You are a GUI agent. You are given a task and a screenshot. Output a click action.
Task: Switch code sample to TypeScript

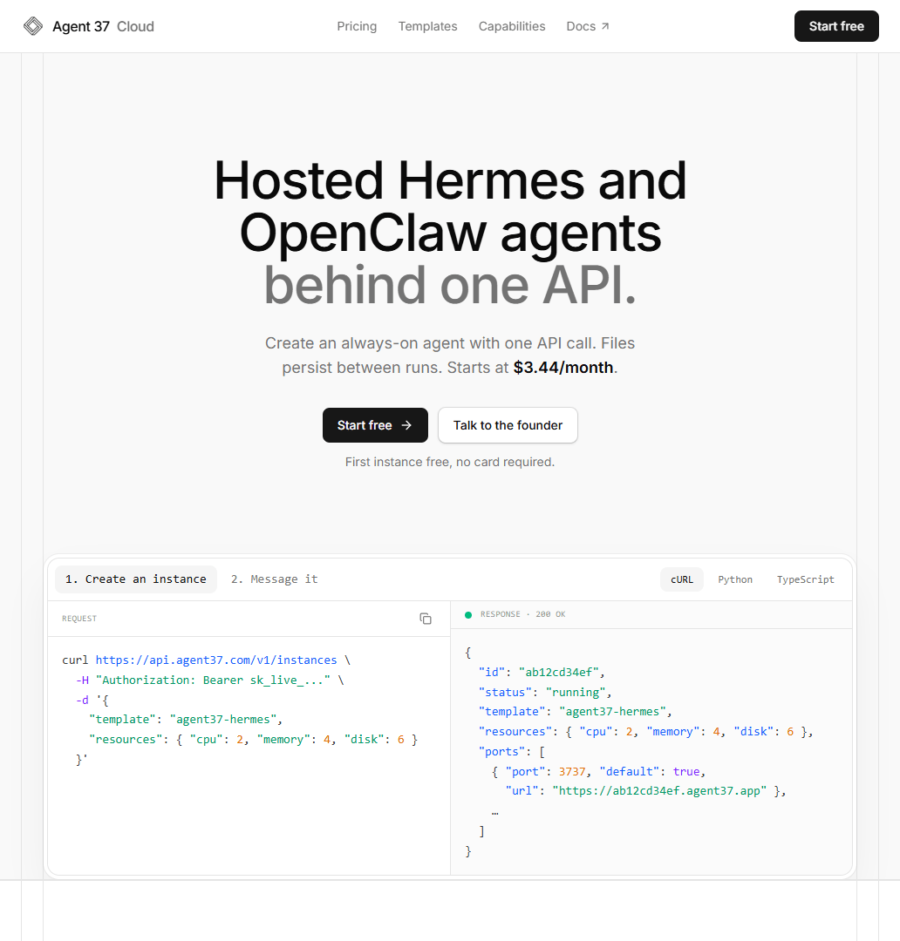805,579
